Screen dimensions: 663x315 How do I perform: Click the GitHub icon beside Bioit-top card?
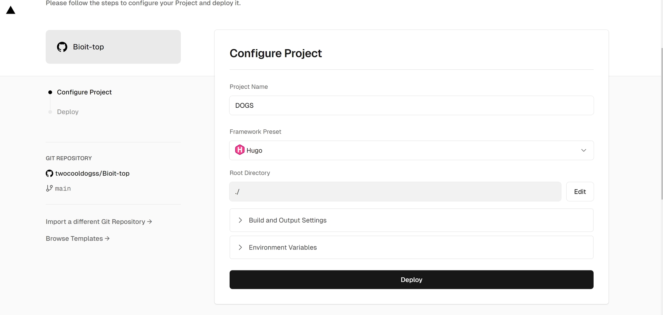click(62, 47)
